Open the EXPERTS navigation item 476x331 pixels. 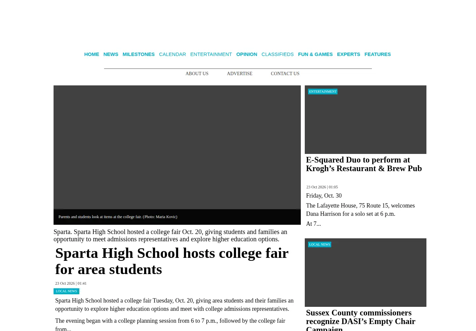[348, 54]
